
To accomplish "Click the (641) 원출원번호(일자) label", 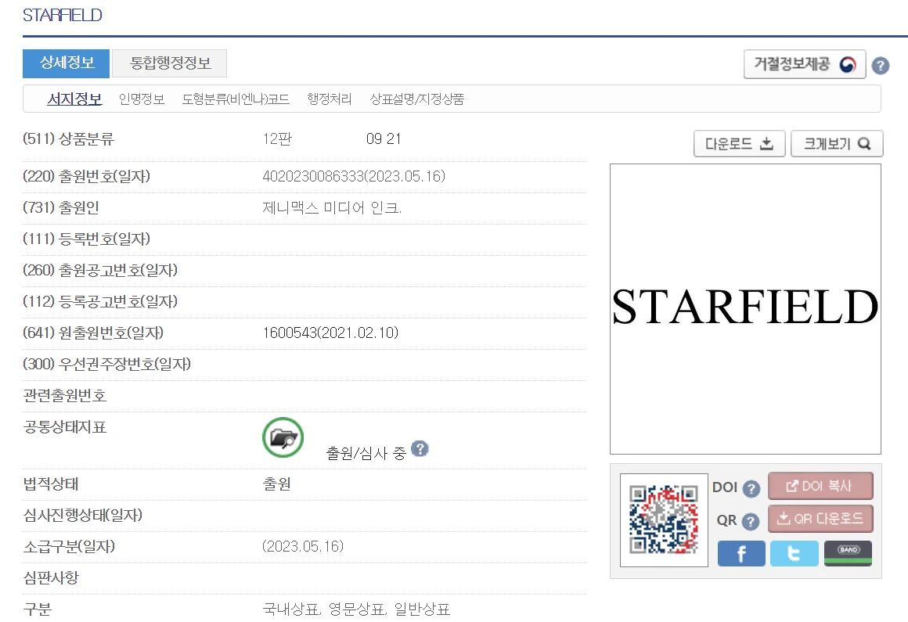I will [93, 333].
